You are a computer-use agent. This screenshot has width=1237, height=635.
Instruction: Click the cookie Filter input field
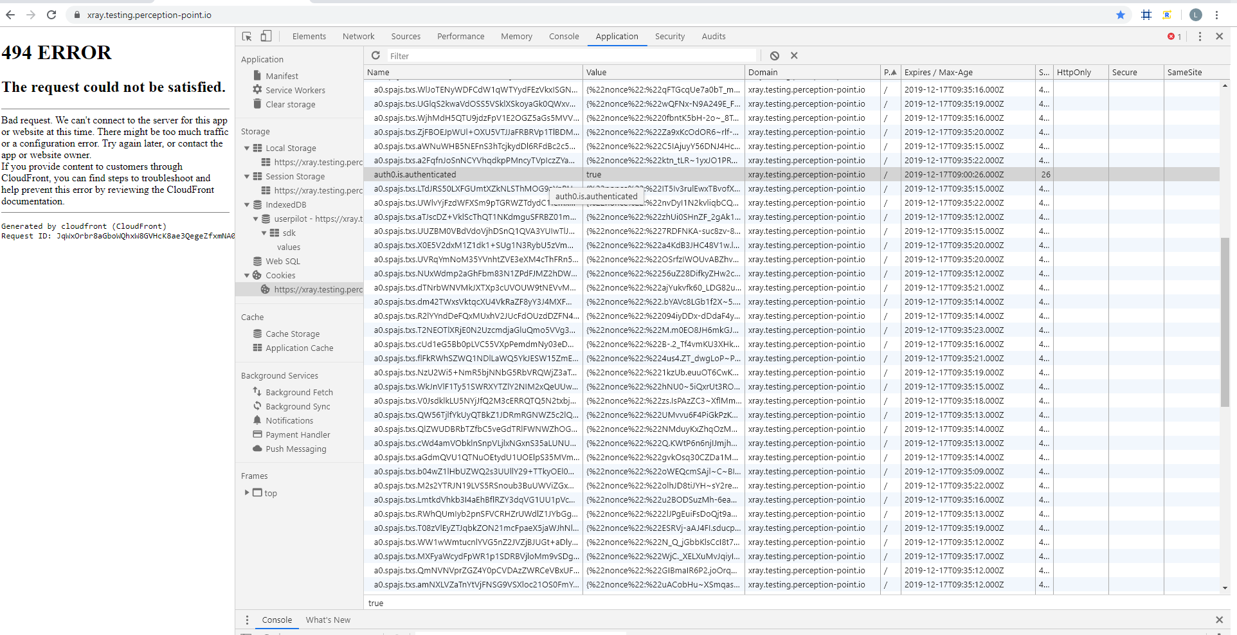[571, 56]
